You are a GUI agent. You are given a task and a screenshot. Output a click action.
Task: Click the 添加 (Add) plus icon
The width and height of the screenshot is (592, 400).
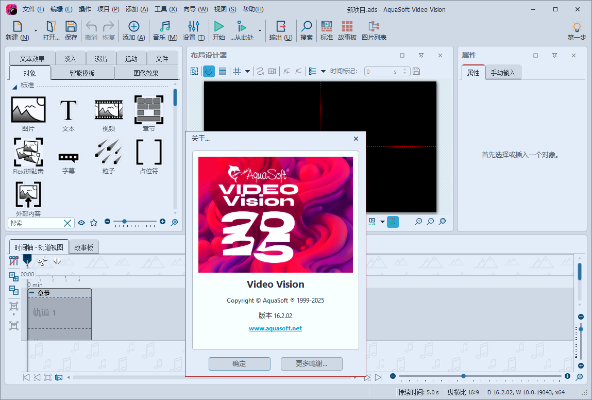133,30
